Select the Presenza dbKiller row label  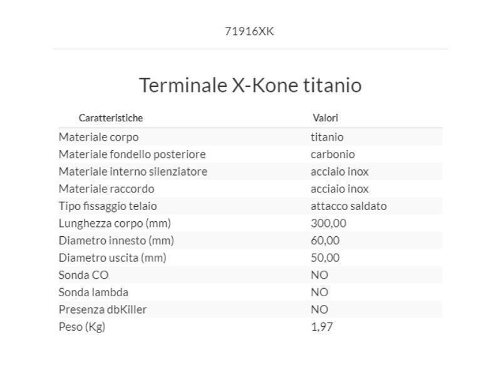[103, 309]
